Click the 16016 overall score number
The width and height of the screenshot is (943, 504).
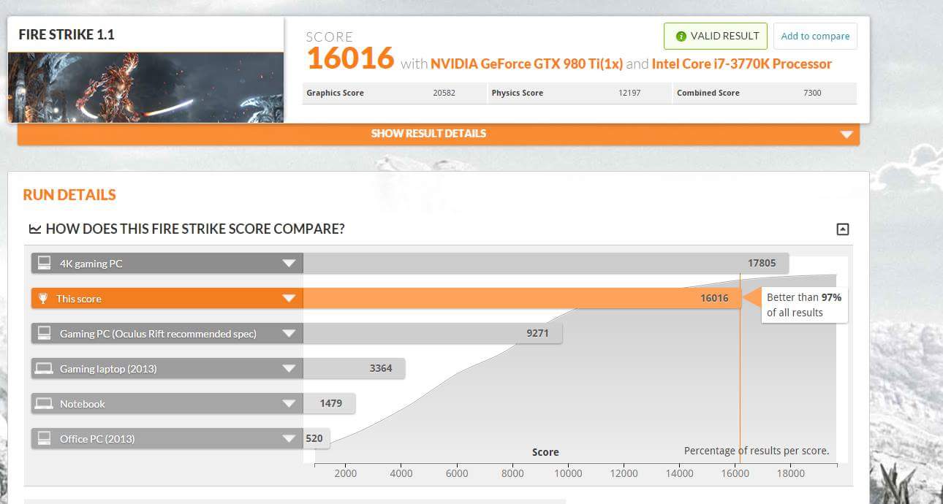click(351, 58)
